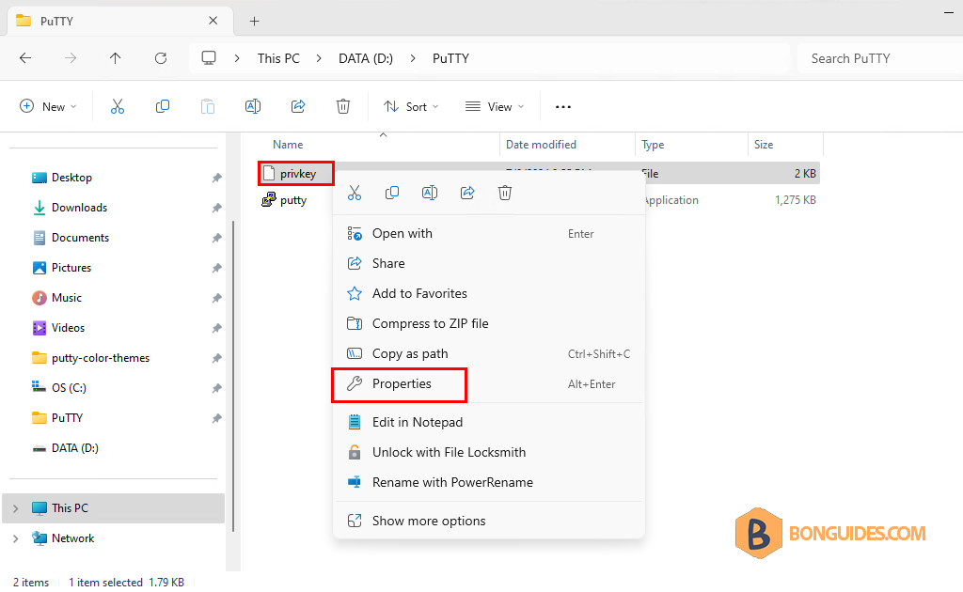Click inside the Search PuTTY box
This screenshot has height=592, width=963.
tap(879, 58)
